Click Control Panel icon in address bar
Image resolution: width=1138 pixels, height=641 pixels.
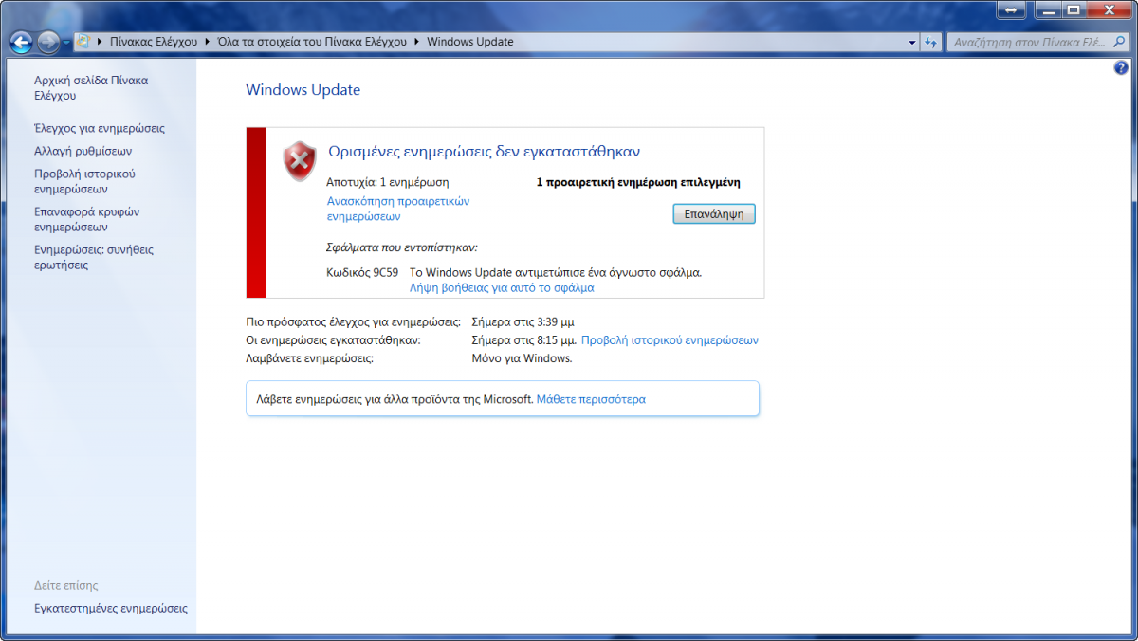point(83,42)
